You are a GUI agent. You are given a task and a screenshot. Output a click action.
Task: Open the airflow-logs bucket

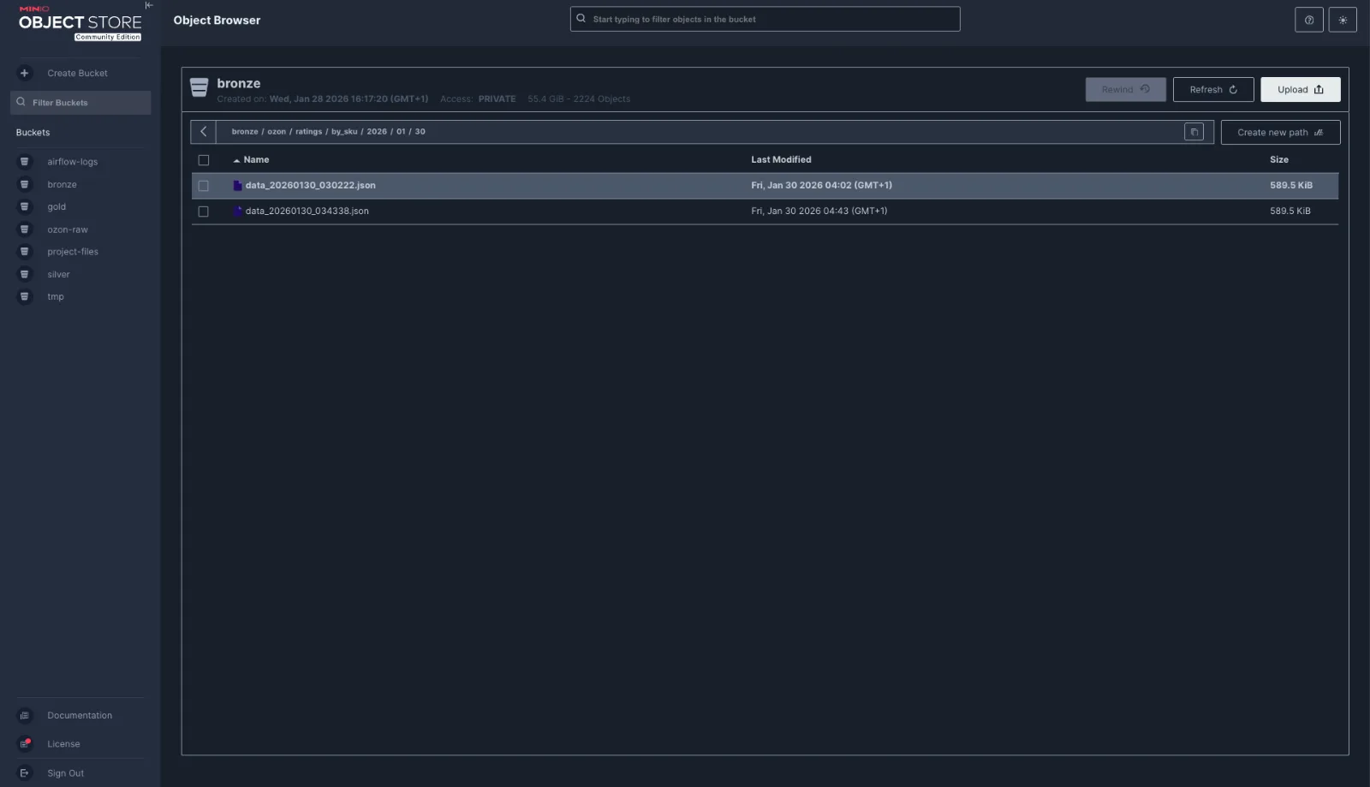point(73,162)
